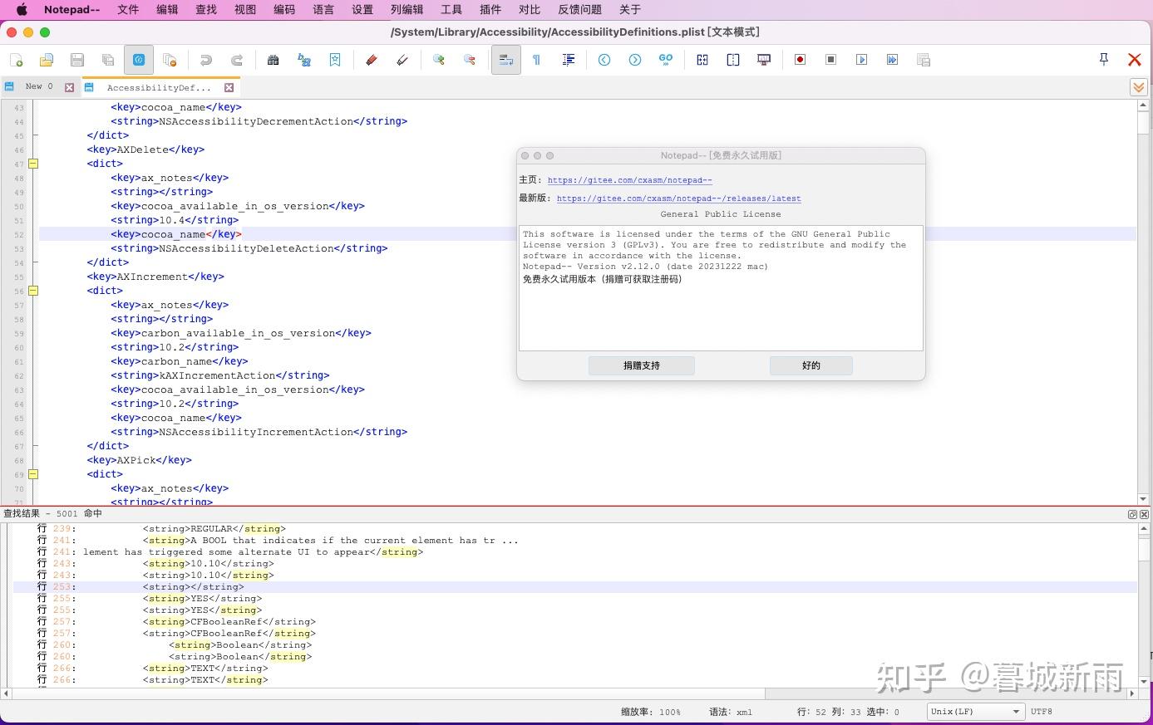Pin the toolbar with the pushpin icon
The height and width of the screenshot is (725, 1153).
(1103, 59)
